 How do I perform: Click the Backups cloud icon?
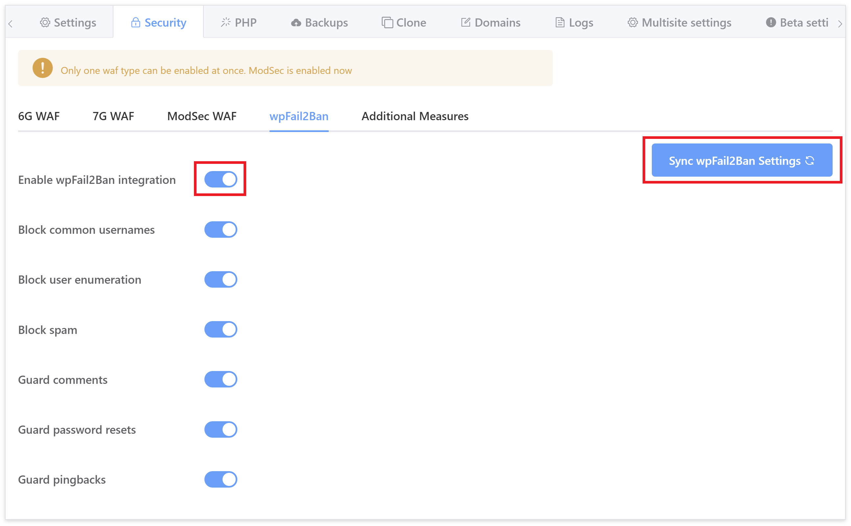tap(296, 23)
